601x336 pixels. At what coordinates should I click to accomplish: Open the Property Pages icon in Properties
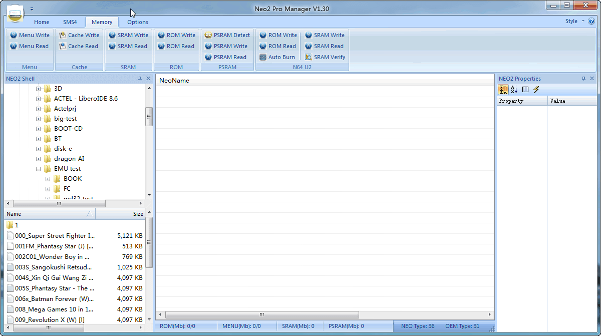(525, 90)
